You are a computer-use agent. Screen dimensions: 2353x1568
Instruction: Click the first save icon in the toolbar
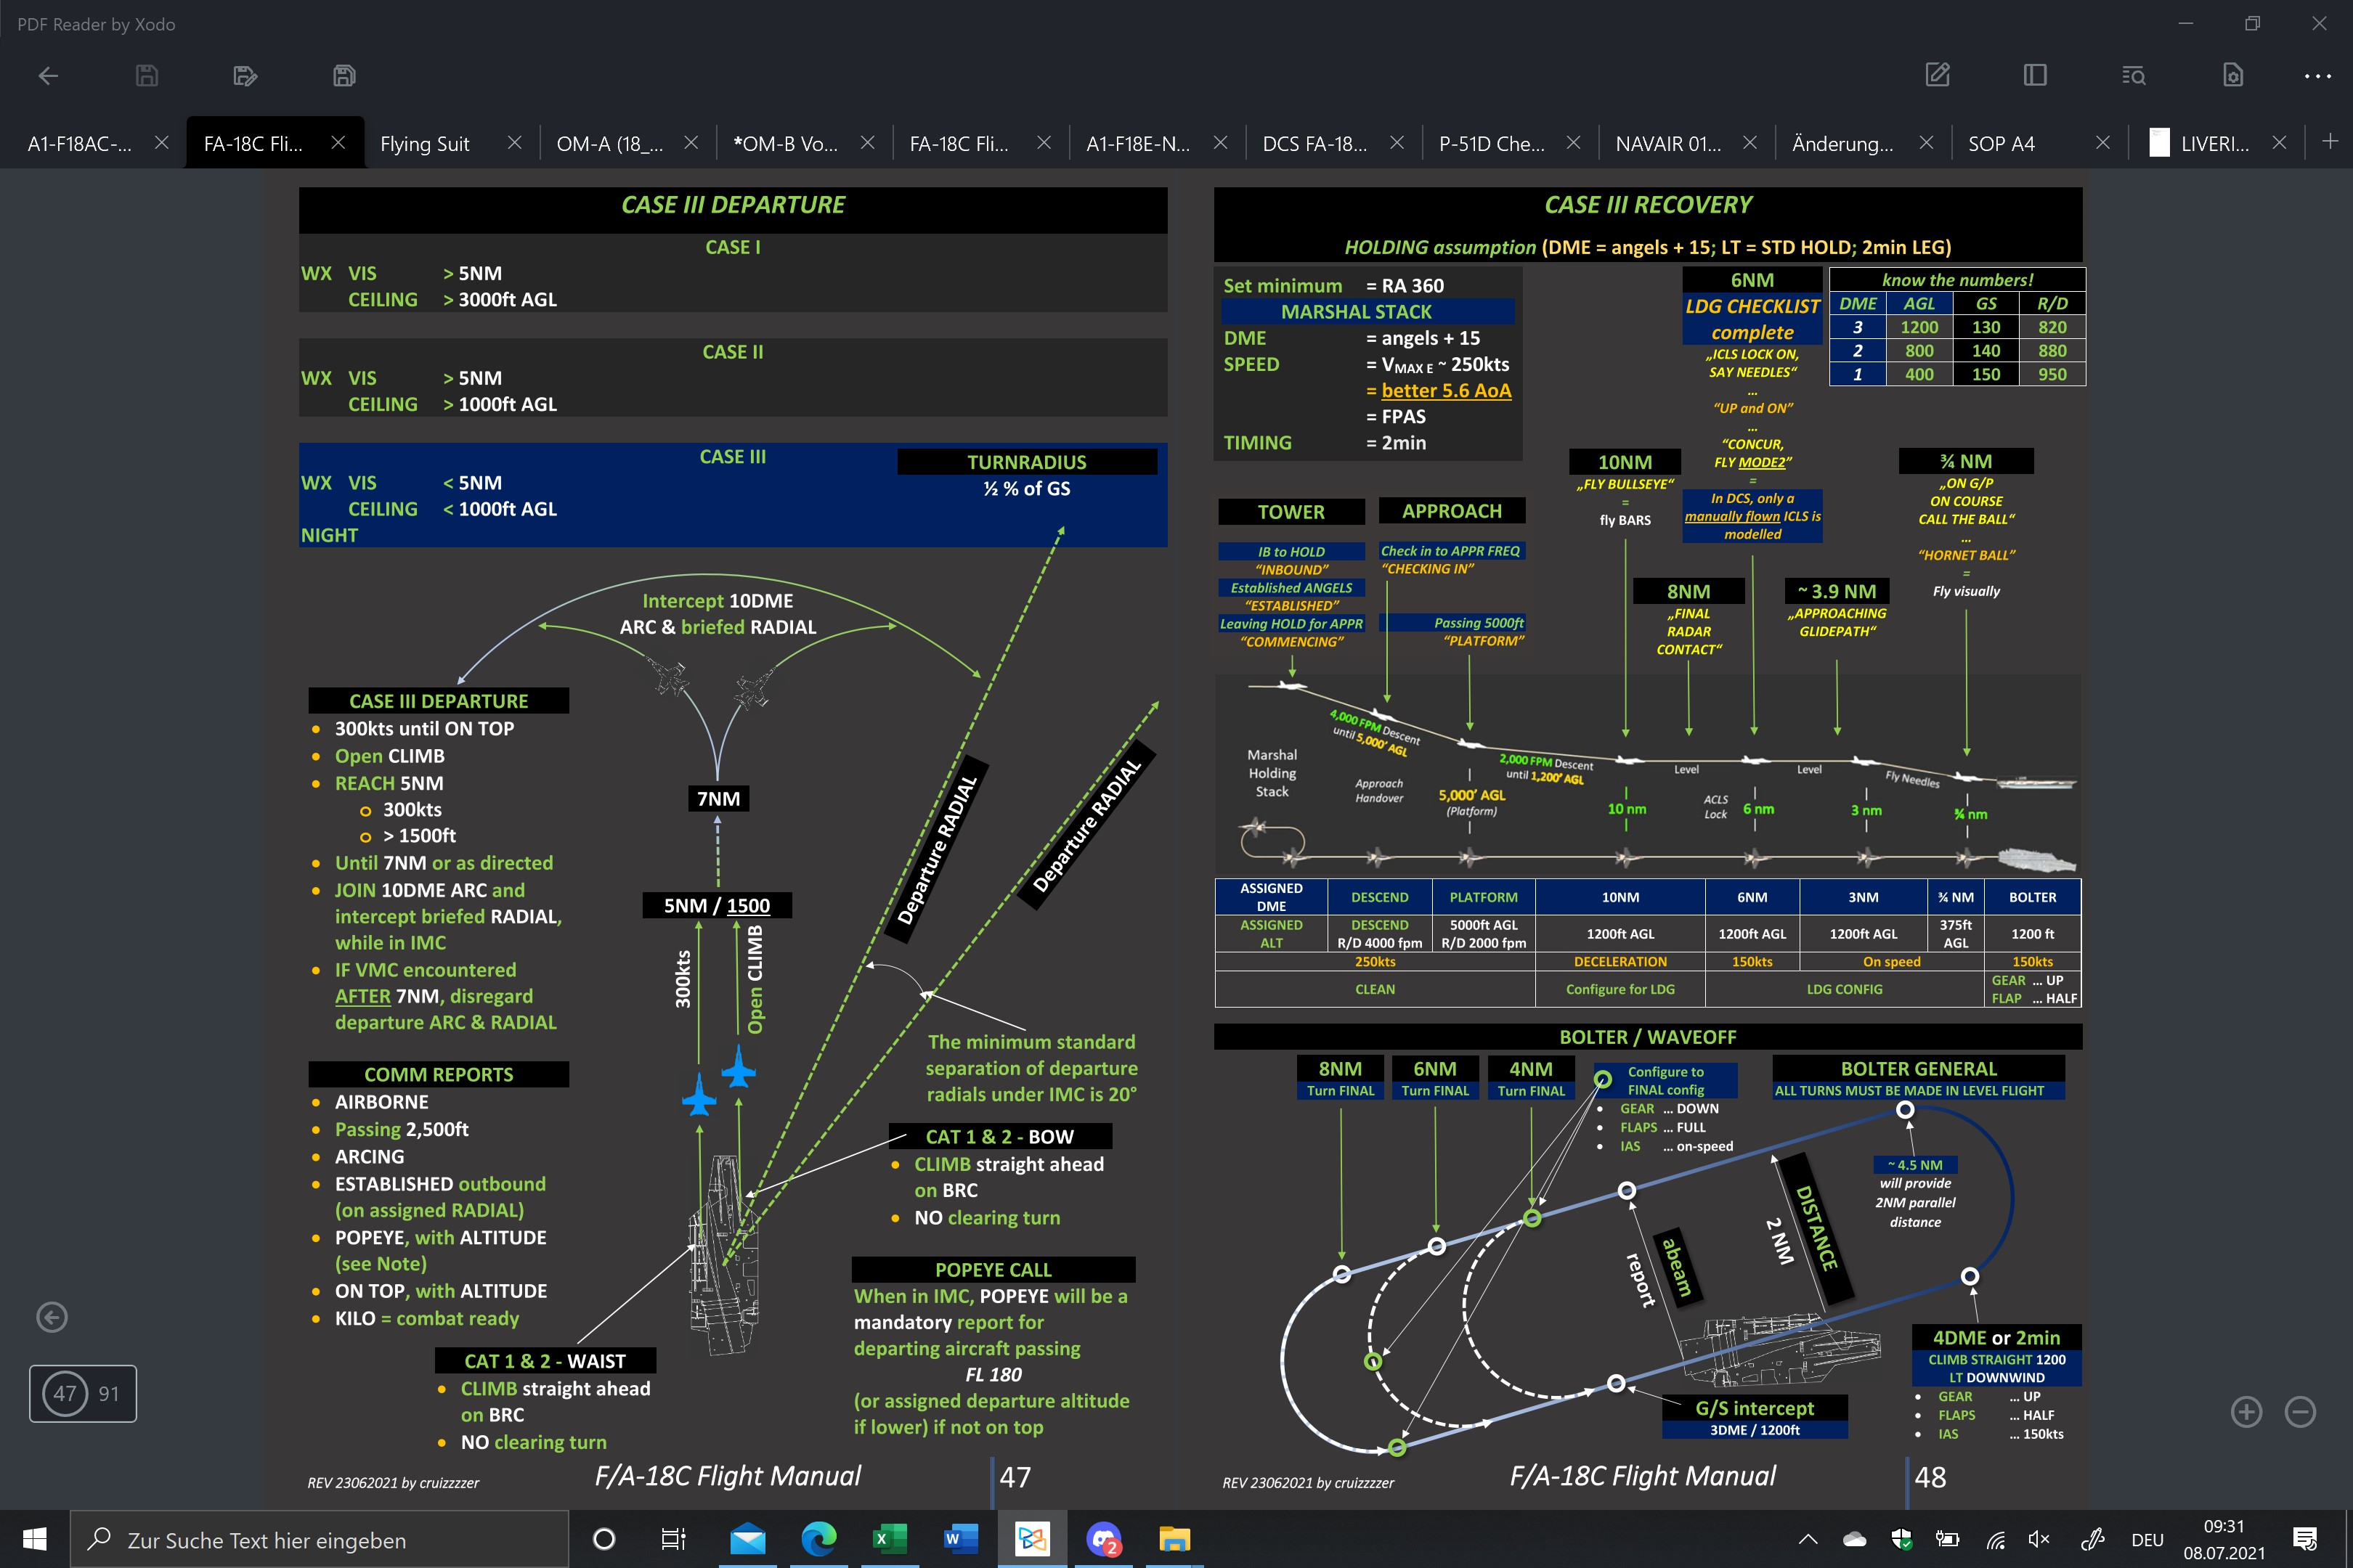coord(147,75)
